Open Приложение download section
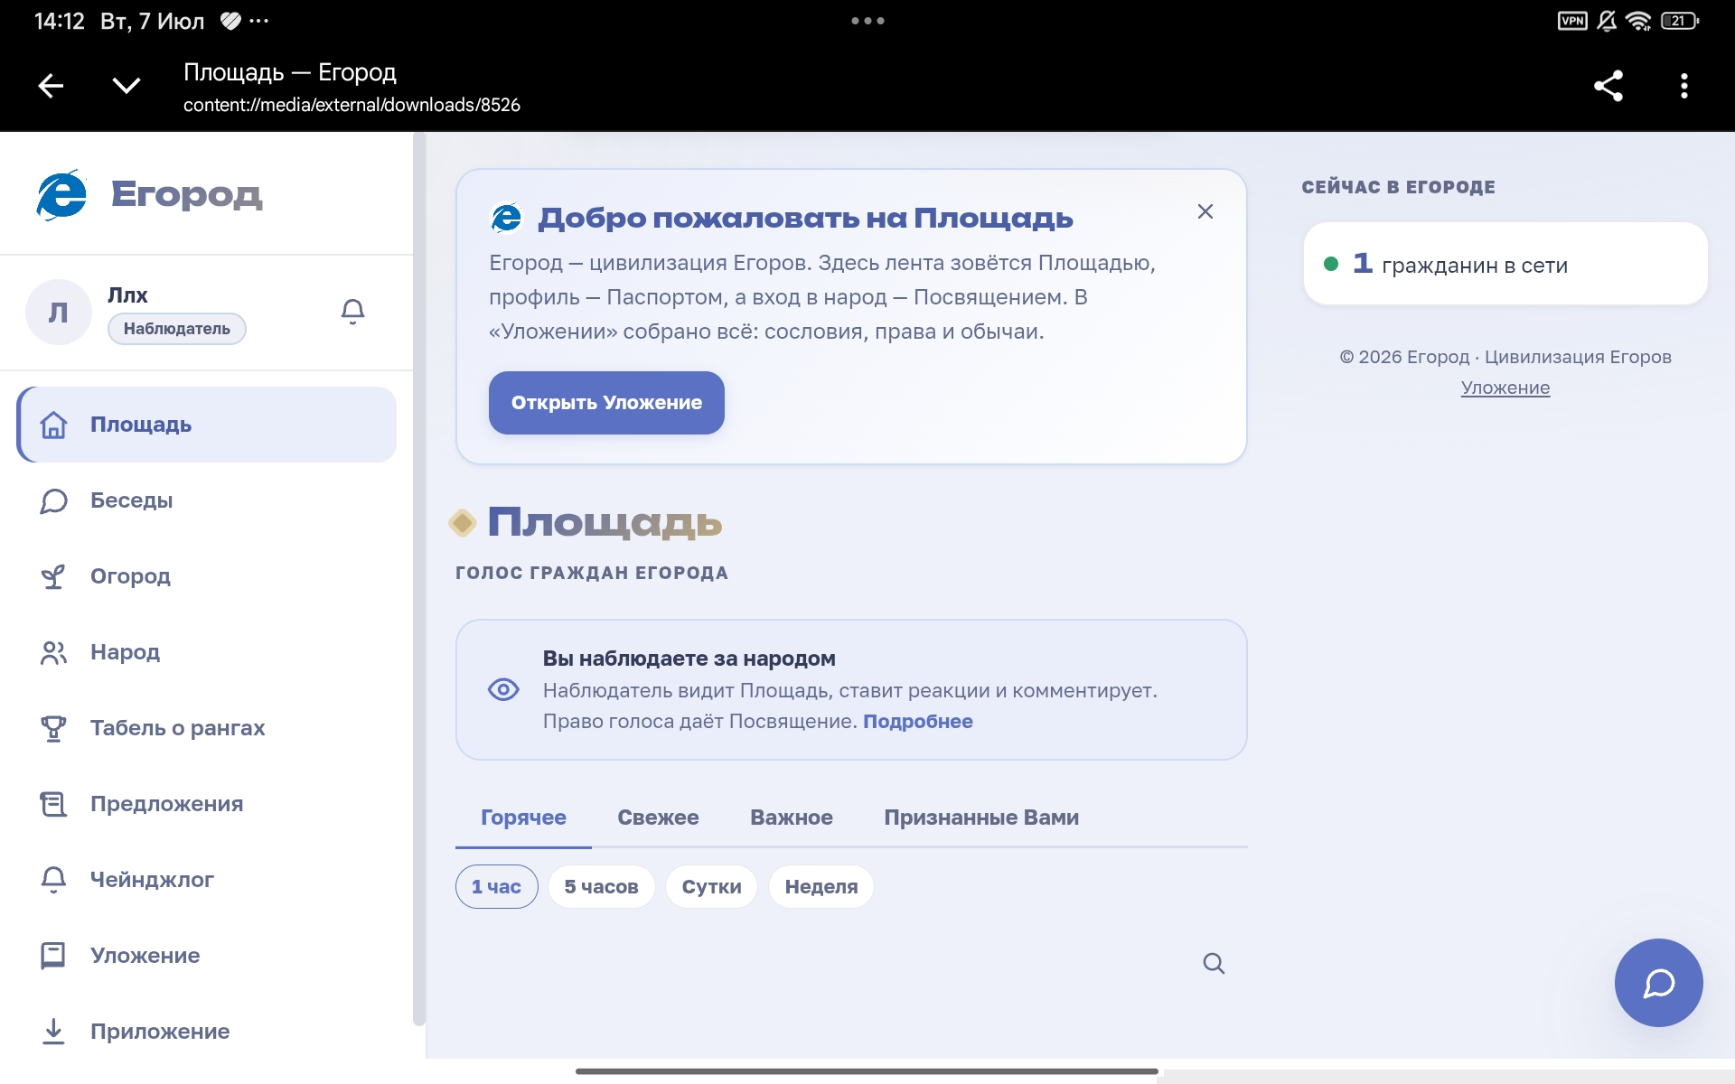This screenshot has width=1735, height=1084. point(206,1032)
